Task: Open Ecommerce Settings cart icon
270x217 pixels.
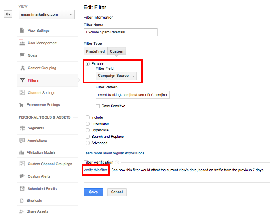Action: (x=22, y=105)
